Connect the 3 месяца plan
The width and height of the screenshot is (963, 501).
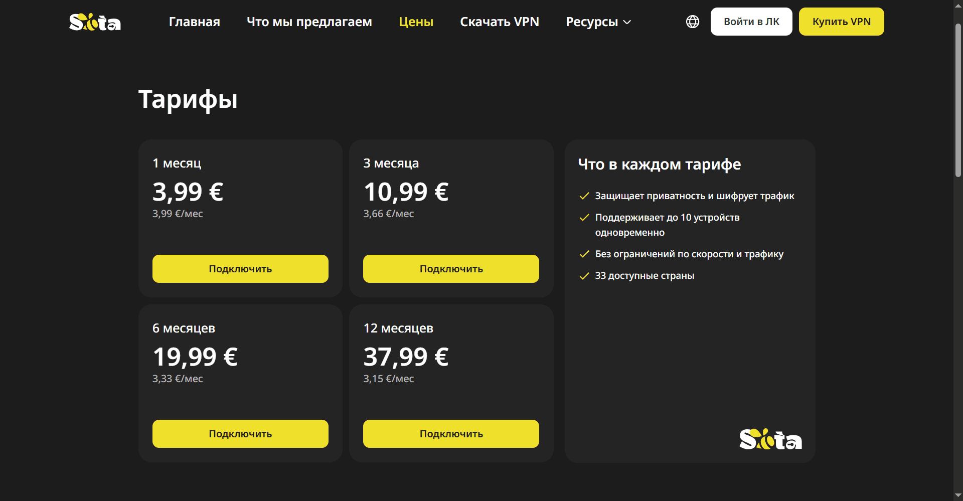coord(451,269)
